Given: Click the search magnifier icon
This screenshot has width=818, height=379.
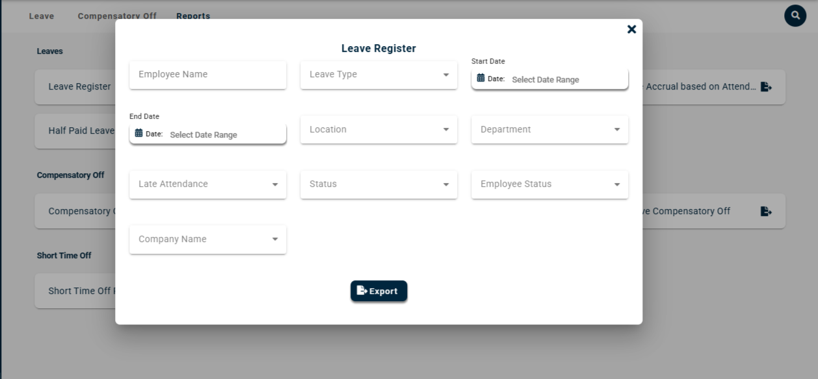Looking at the screenshot, I should tap(795, 16).
